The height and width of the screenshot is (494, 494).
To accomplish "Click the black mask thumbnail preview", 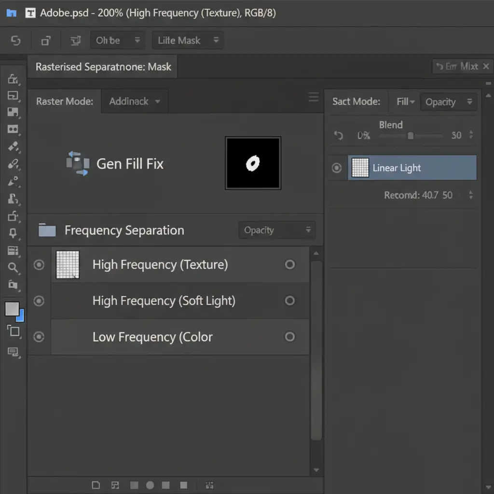I will [x=253, y=163].
